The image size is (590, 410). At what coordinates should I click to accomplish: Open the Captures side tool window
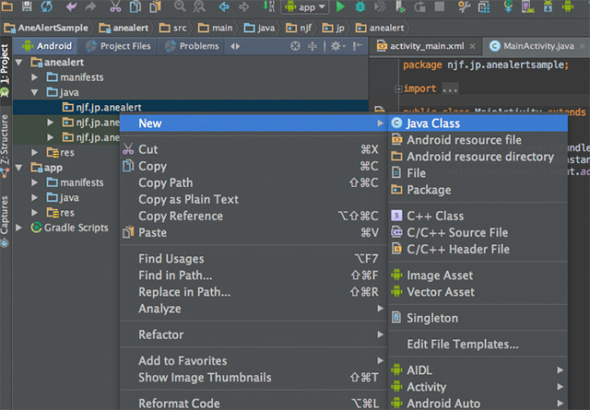(5, 221)
